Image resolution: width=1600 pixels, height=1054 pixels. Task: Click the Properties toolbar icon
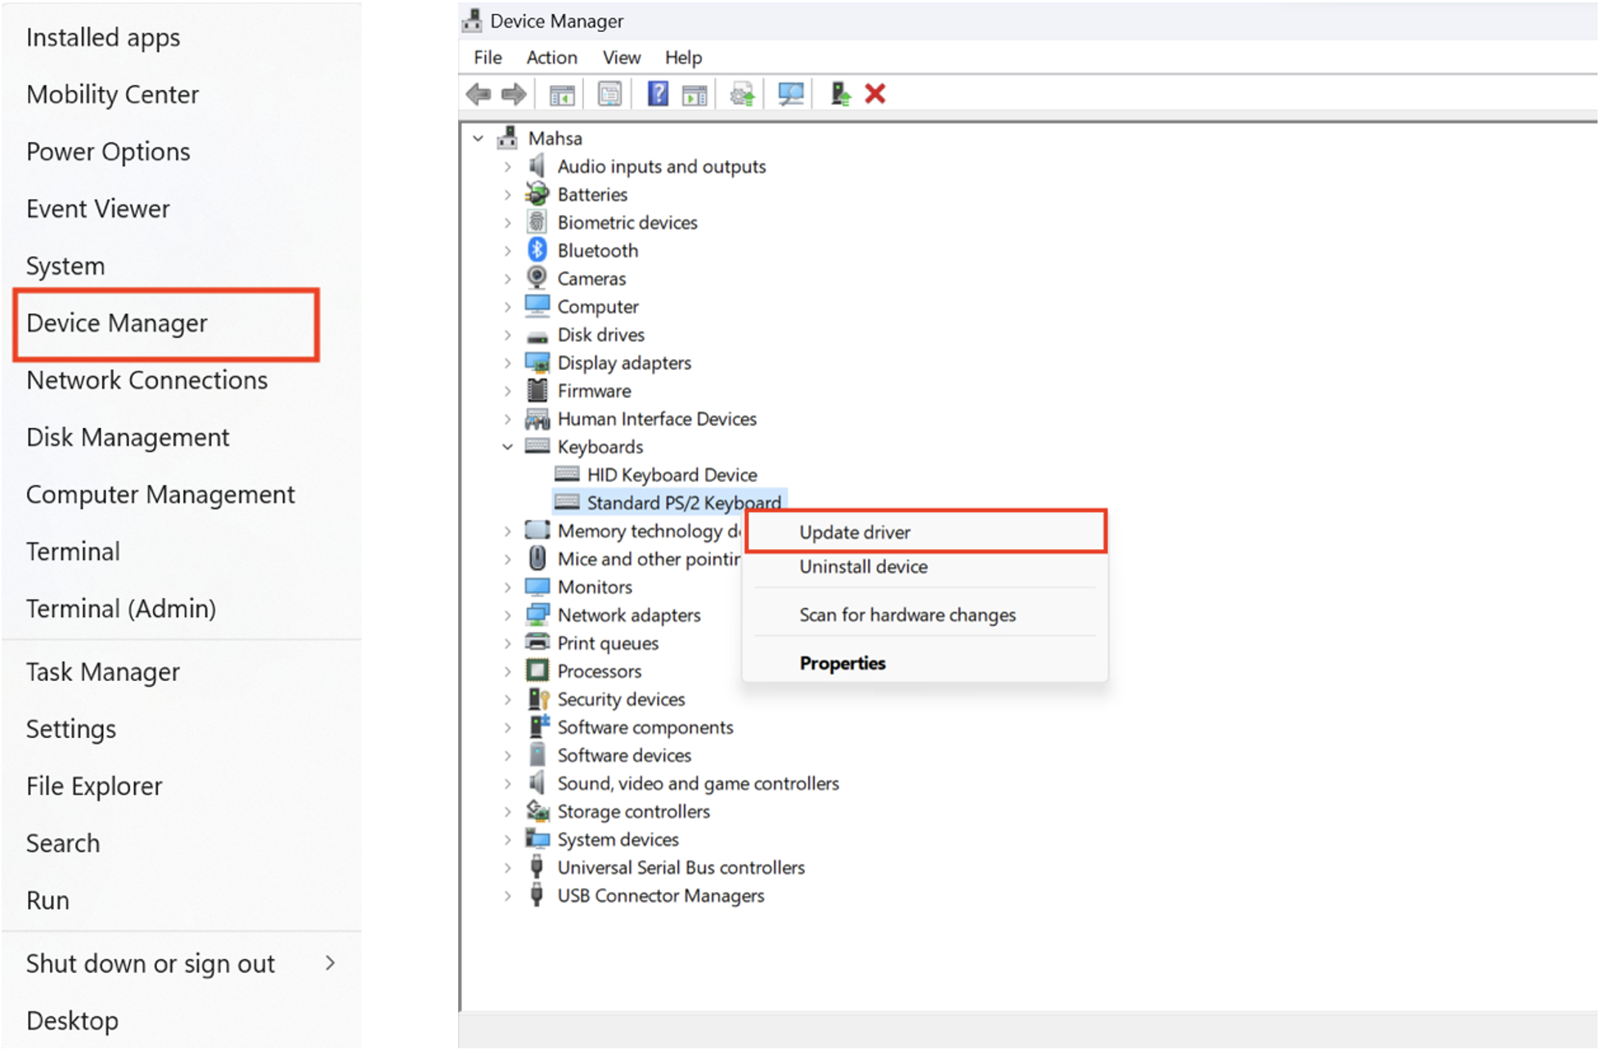(609, 92)
